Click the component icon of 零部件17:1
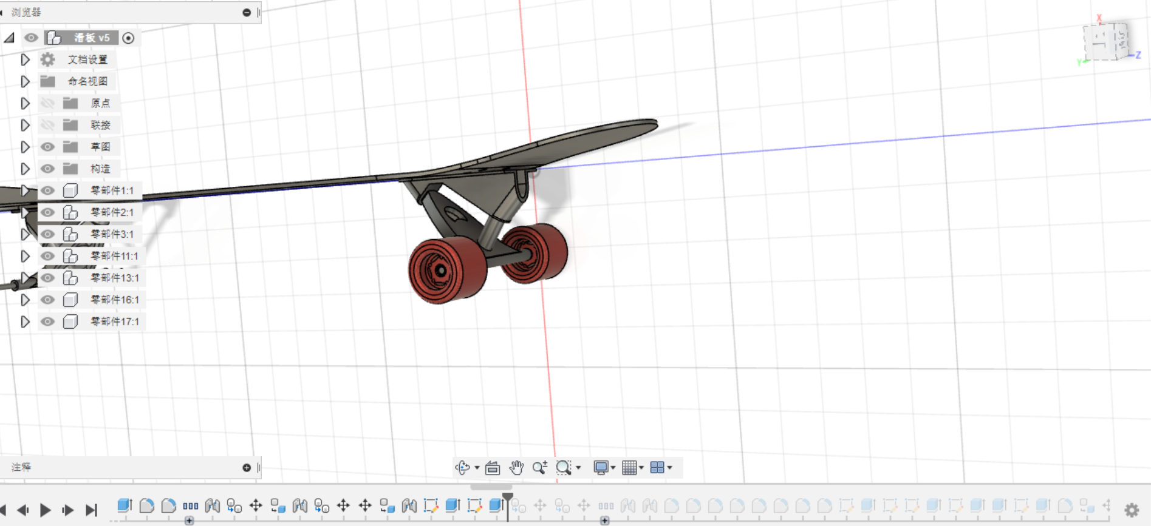 pyautogui.click(x=70, y=322)
